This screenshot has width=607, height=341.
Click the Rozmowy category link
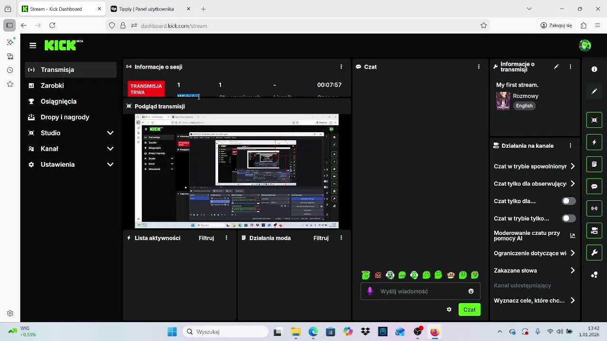point(525,96)
